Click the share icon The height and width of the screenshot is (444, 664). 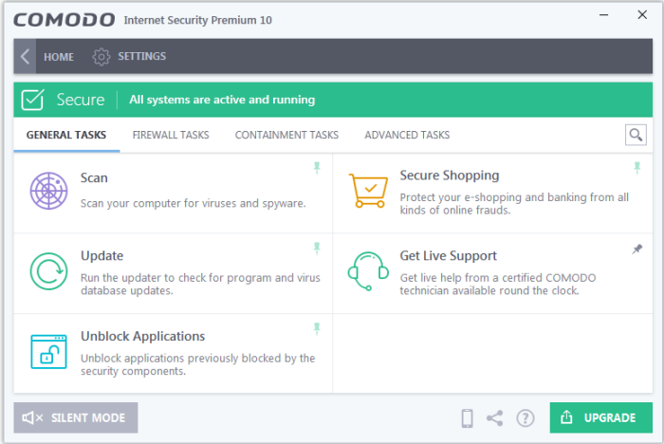495,417
